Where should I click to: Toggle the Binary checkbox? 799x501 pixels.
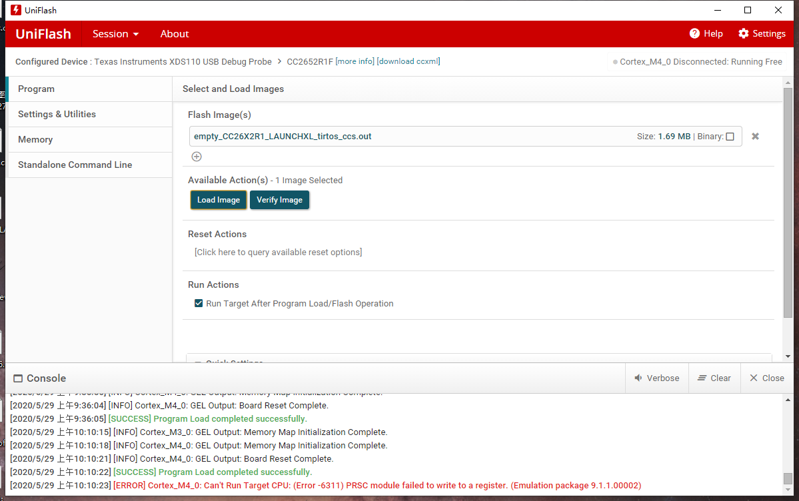730,137
